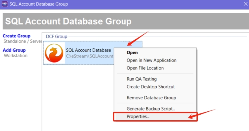Click the Create Group link

17,36
